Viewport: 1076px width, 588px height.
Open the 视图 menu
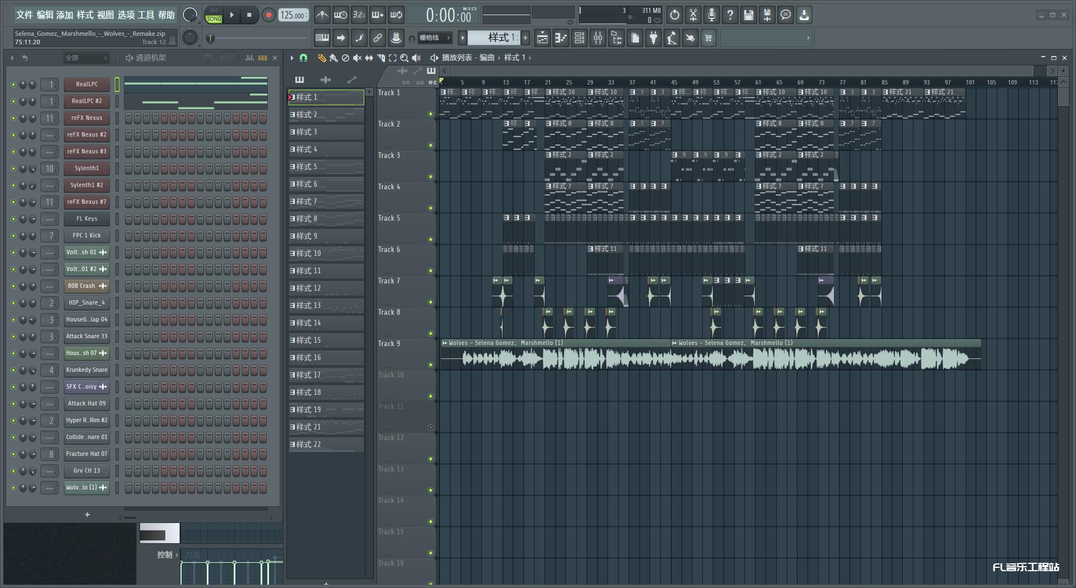coord(105,15)
